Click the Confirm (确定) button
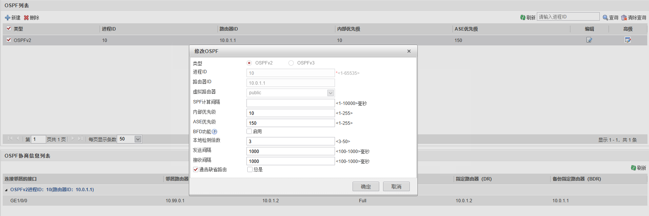 366,187
